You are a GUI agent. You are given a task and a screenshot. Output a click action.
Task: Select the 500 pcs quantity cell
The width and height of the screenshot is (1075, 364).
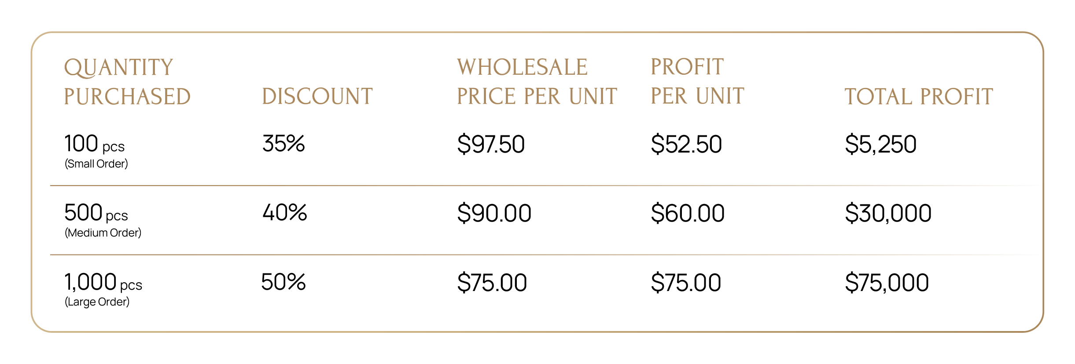point(96,213)
